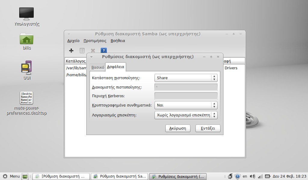The image size is (308, 180).
Task: Click the Περιοχή Kerberos input field
Action: [x=186, y=96]
